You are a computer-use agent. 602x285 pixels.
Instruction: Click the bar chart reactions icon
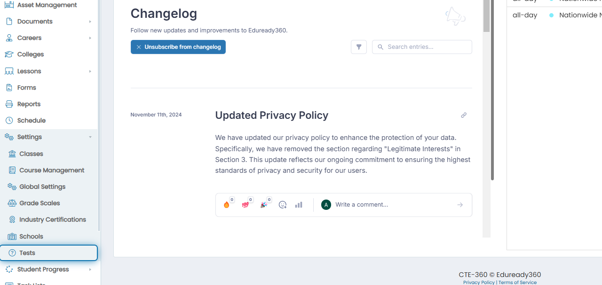coord(299,205)
